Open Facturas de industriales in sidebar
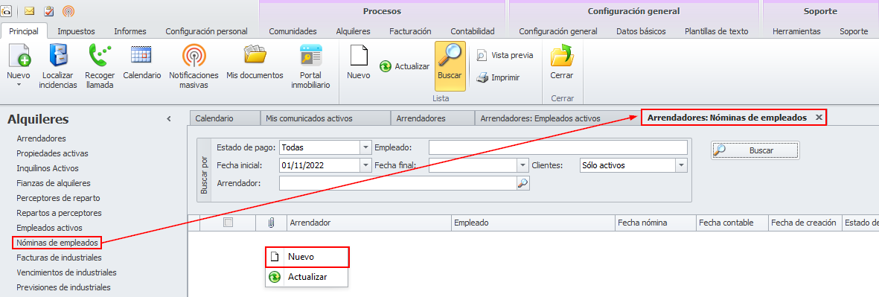879x297 pixels. [x=59, y=258]
